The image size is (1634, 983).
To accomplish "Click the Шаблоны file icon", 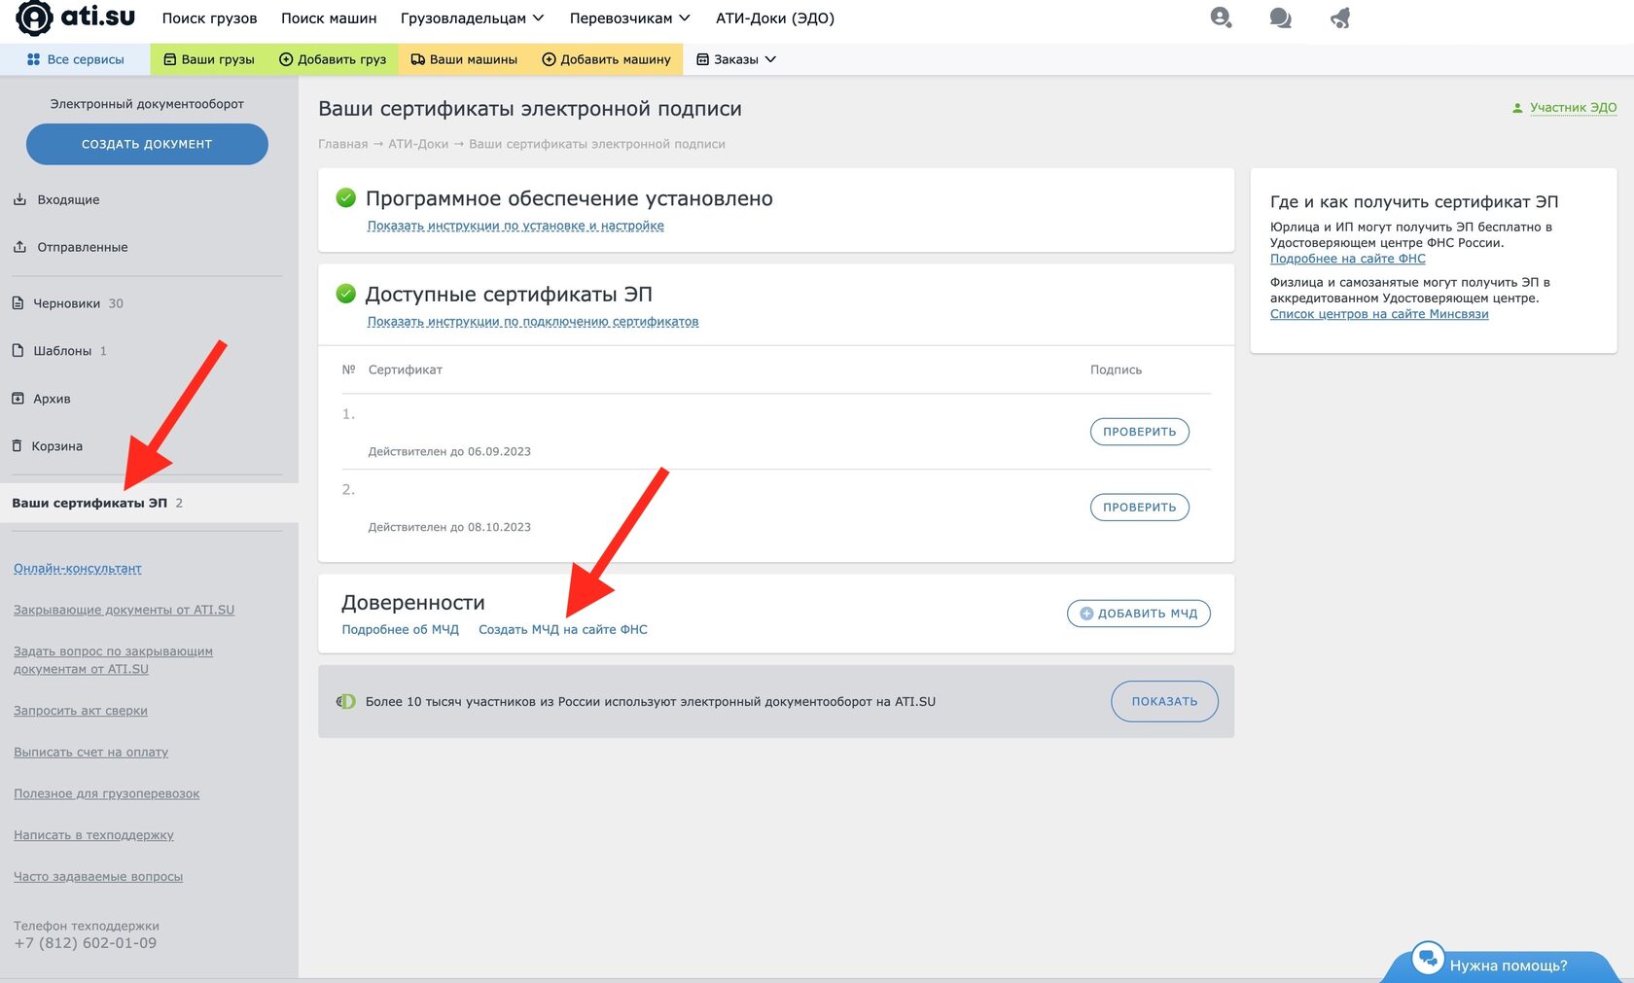I will 18,350.
